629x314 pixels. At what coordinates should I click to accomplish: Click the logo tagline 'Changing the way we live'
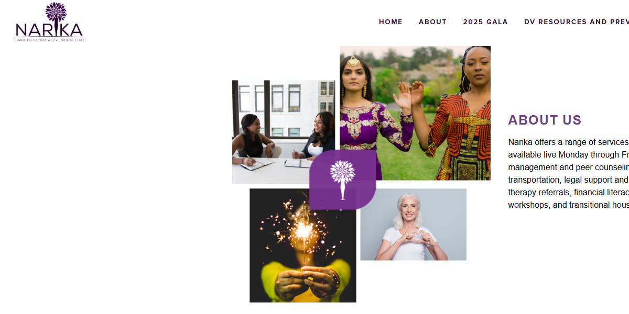pyautogui.click(x=49, y=40)
